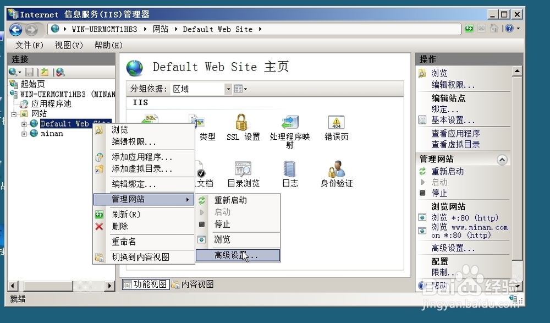The image size is (550, 323).
Task: Click the connections tree horizontal scroll right arrow
Action: click(x=109, y=286)
